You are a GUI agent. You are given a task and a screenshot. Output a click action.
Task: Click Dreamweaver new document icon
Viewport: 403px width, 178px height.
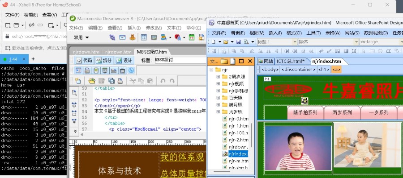pos(77,81)
